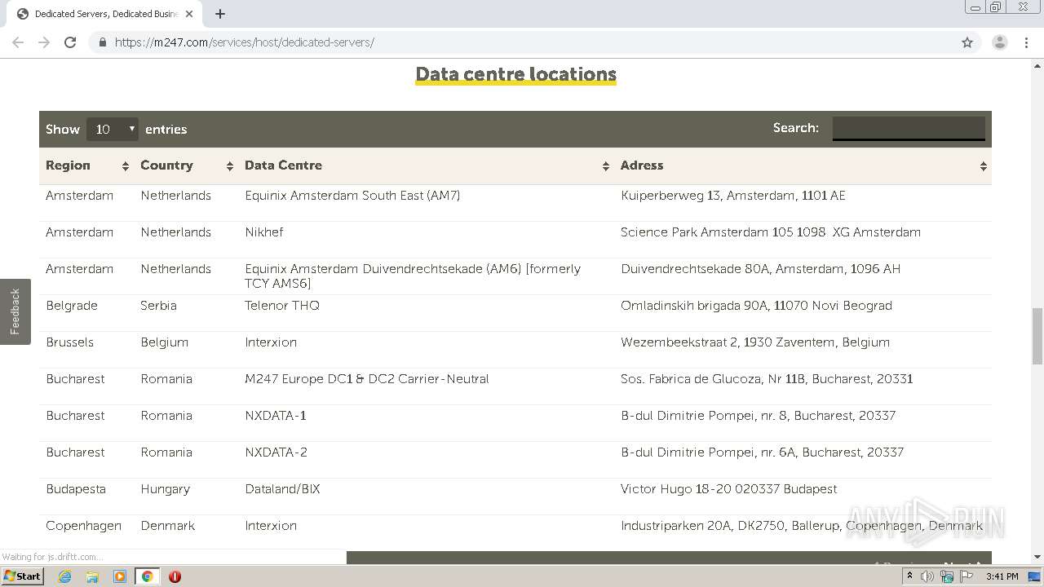Bookmark this page with star icon
The image size is (1044, 587).
967,42
